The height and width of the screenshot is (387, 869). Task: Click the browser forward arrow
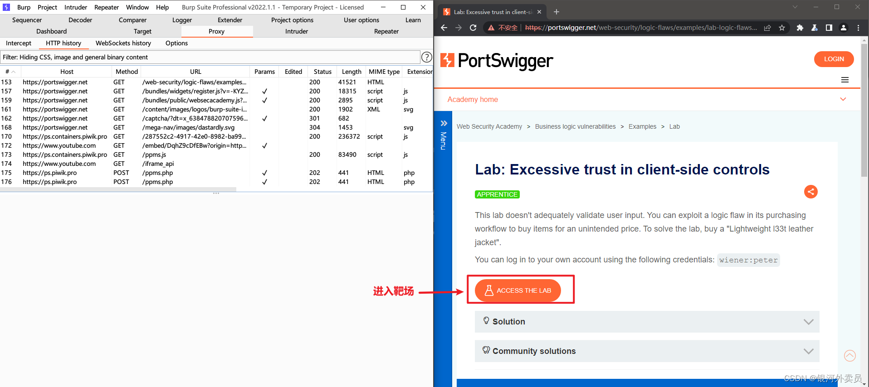click(459, 28)
